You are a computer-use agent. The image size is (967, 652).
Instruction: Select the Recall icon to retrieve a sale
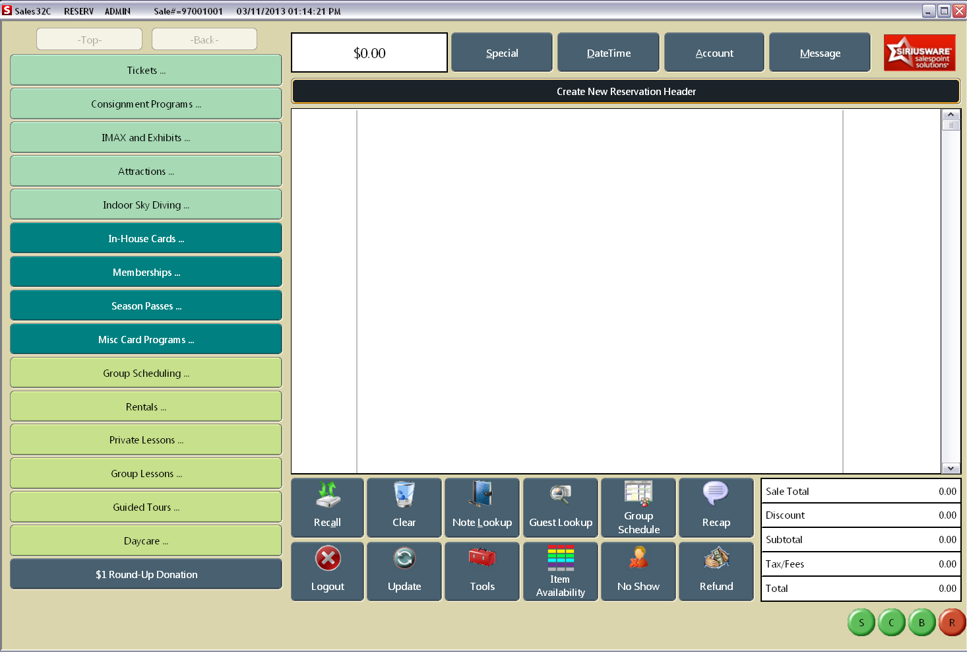tap(327, 507)
